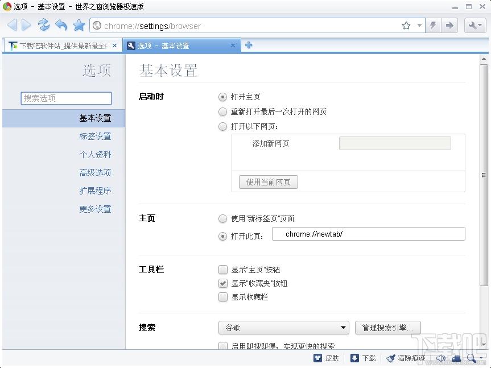
Task: Bookmark this page with the address bar star
Action: 406,26
